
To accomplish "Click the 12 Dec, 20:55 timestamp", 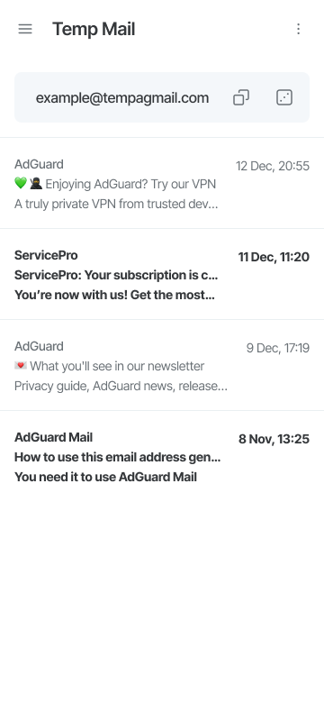I will click(x=273, y=166).
